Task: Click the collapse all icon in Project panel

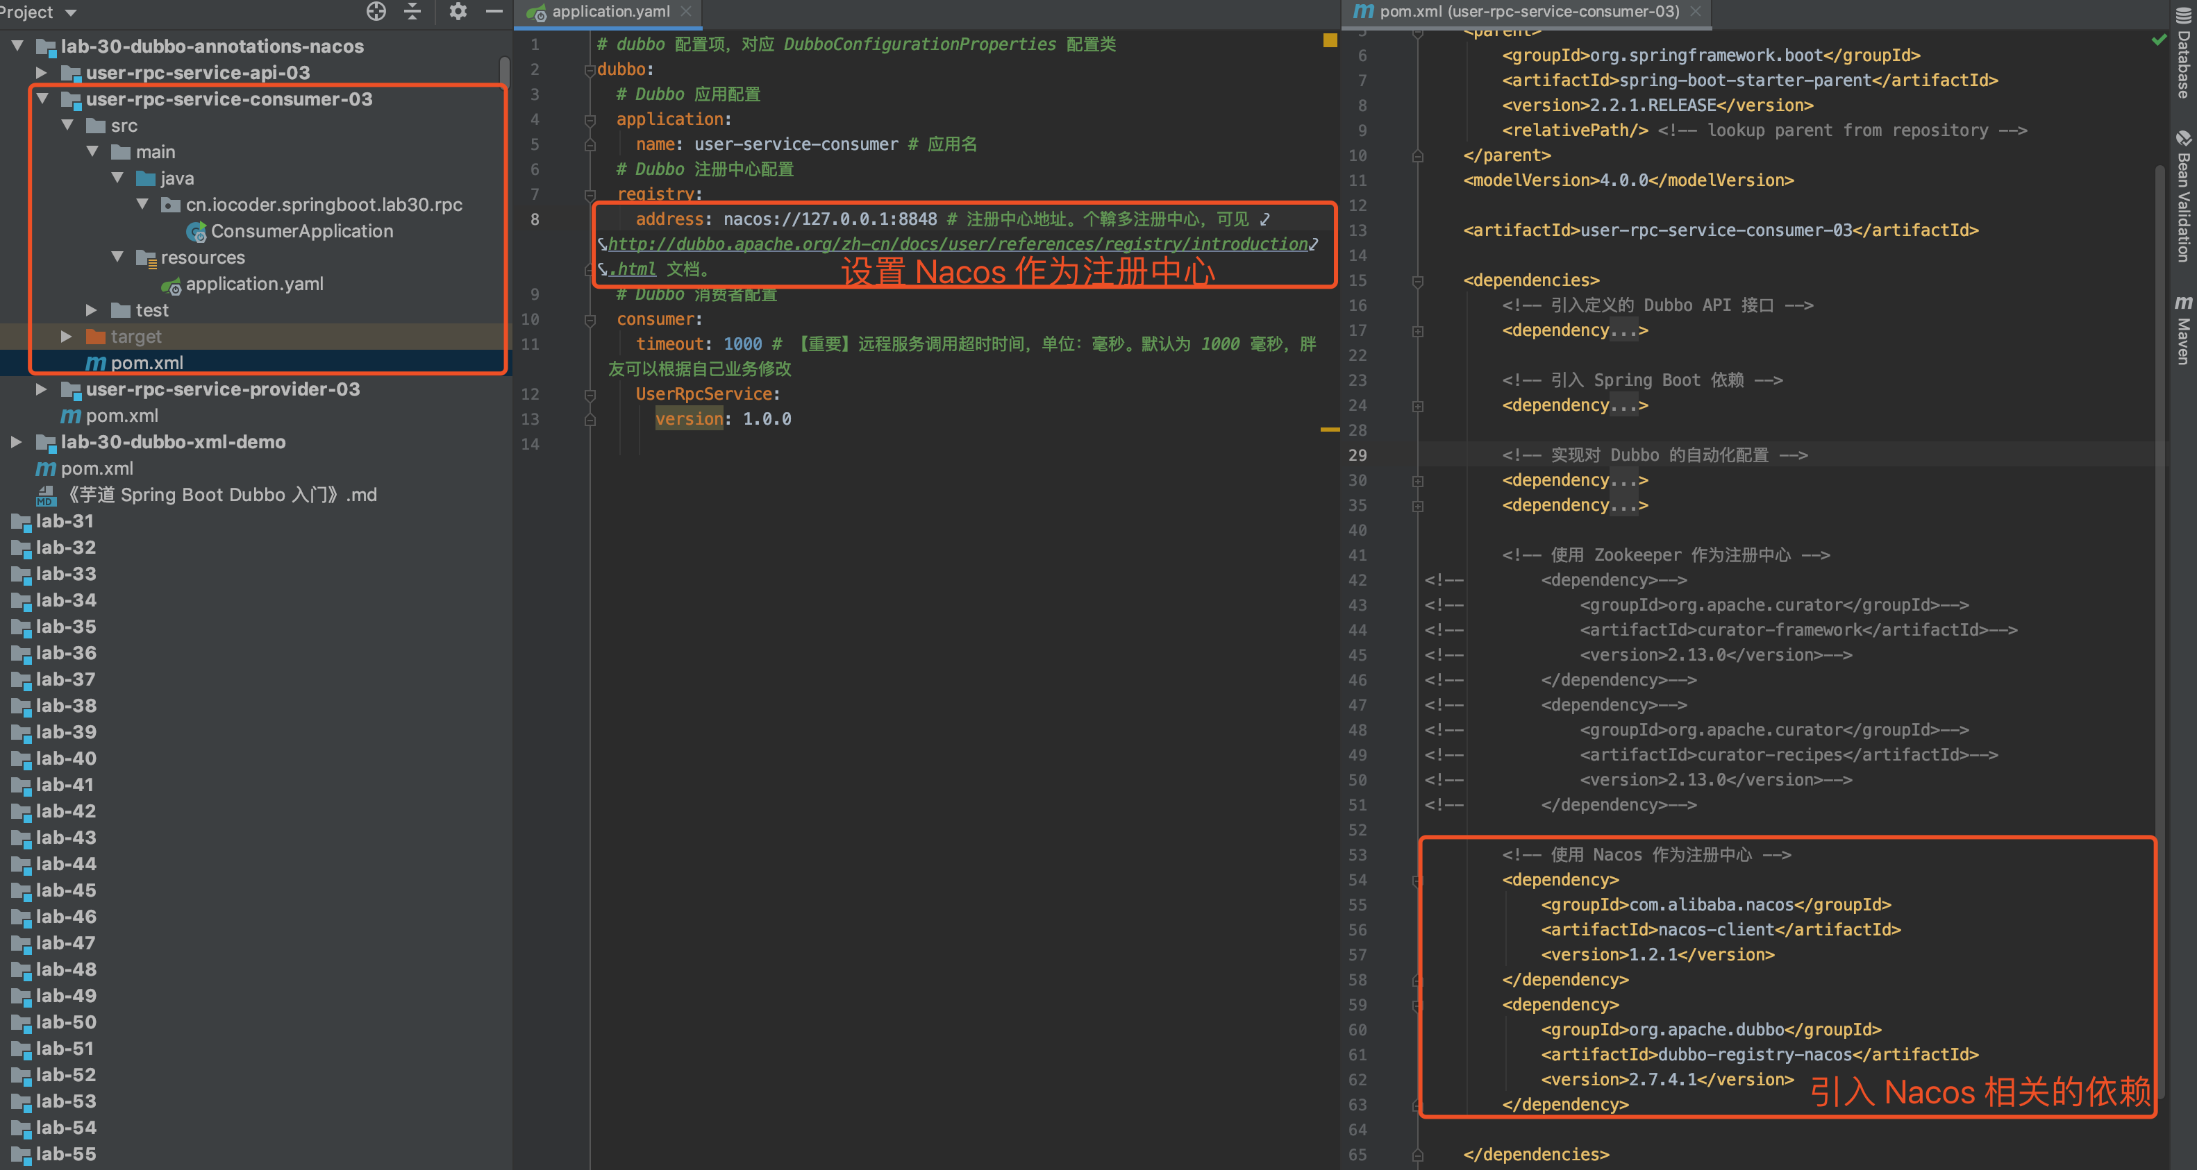Action: coord(412,11)
